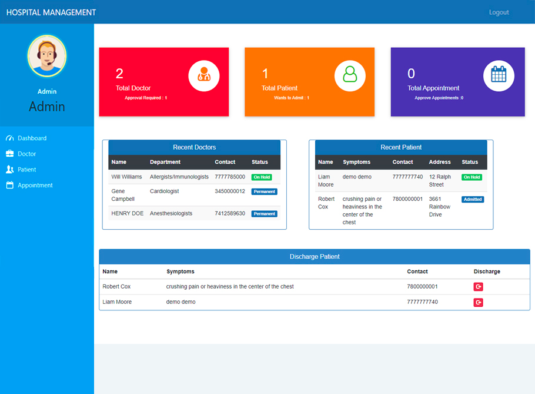Click Anesthesiologists department cell

pos(171,213)
